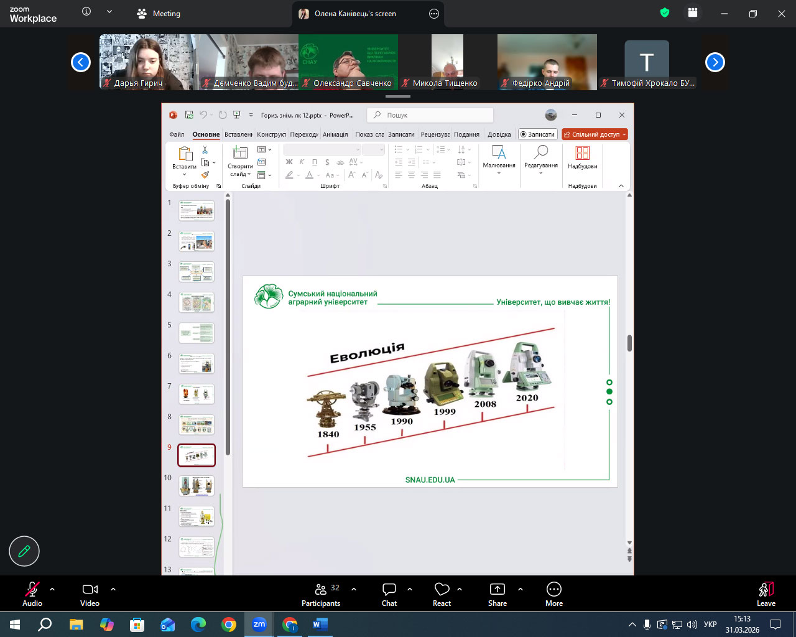Toggle camera with Video button
The height and width of the screenshot is (637, 796).
point(90,593)
